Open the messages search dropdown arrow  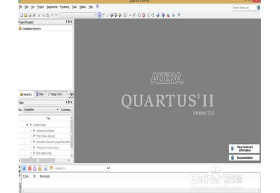point(108,168)
